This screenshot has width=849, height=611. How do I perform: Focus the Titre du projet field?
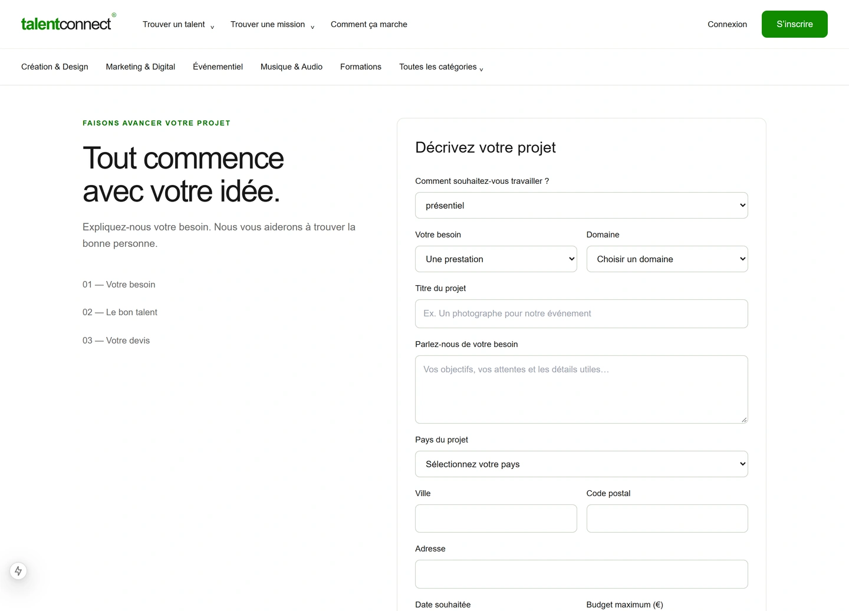pyautogui.click(x=581, y=313)
